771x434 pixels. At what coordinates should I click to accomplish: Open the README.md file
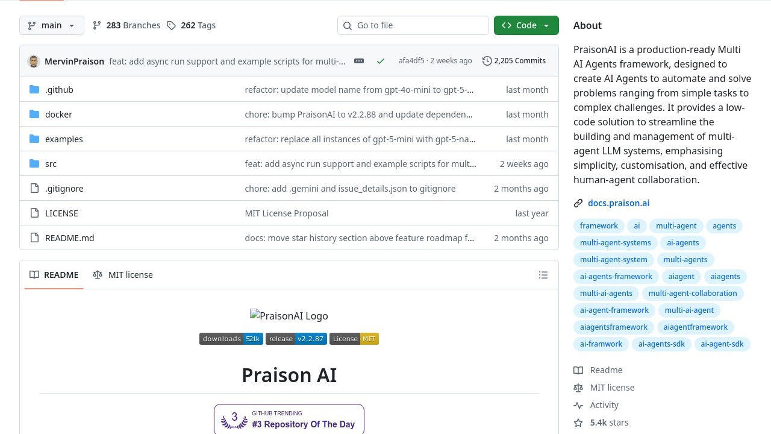pos(69,238)
